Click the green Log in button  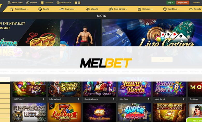tap(171, 3)
